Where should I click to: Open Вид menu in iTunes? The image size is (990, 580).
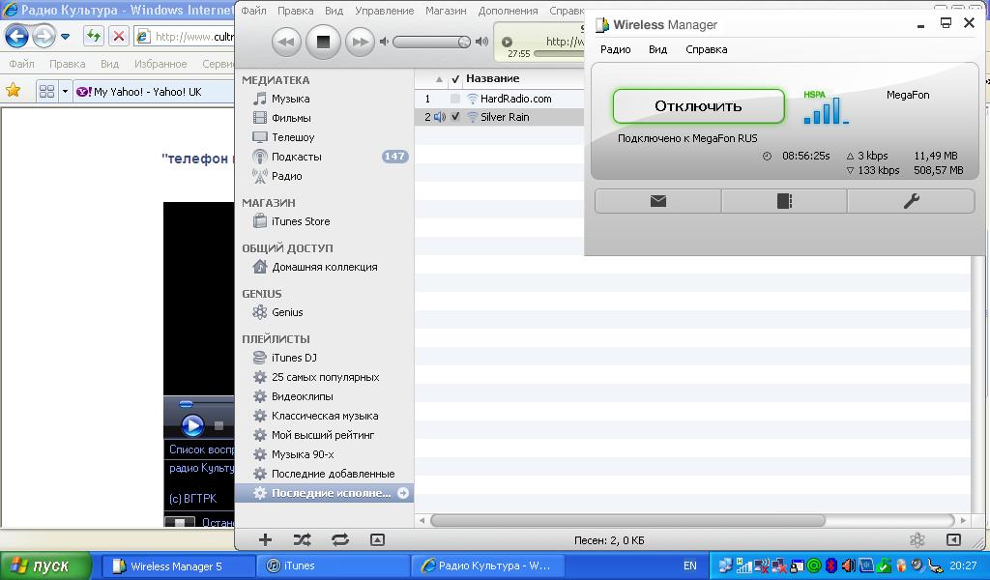334,11
